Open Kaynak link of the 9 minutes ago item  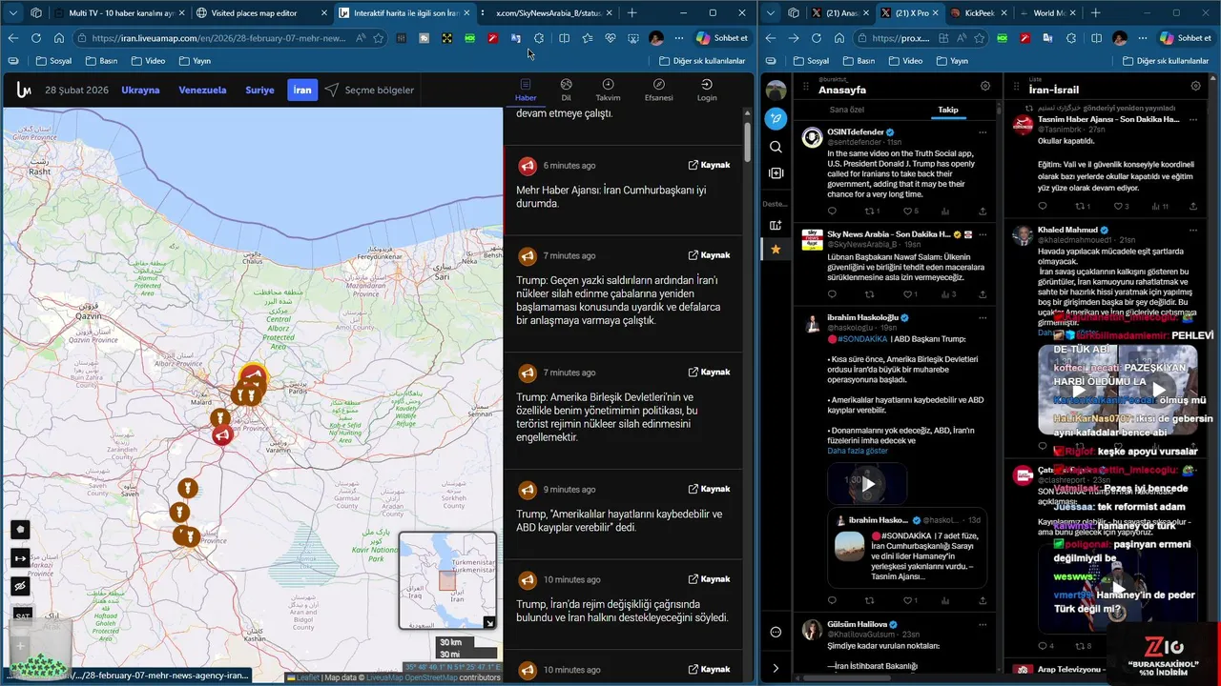tap(709, 489)
